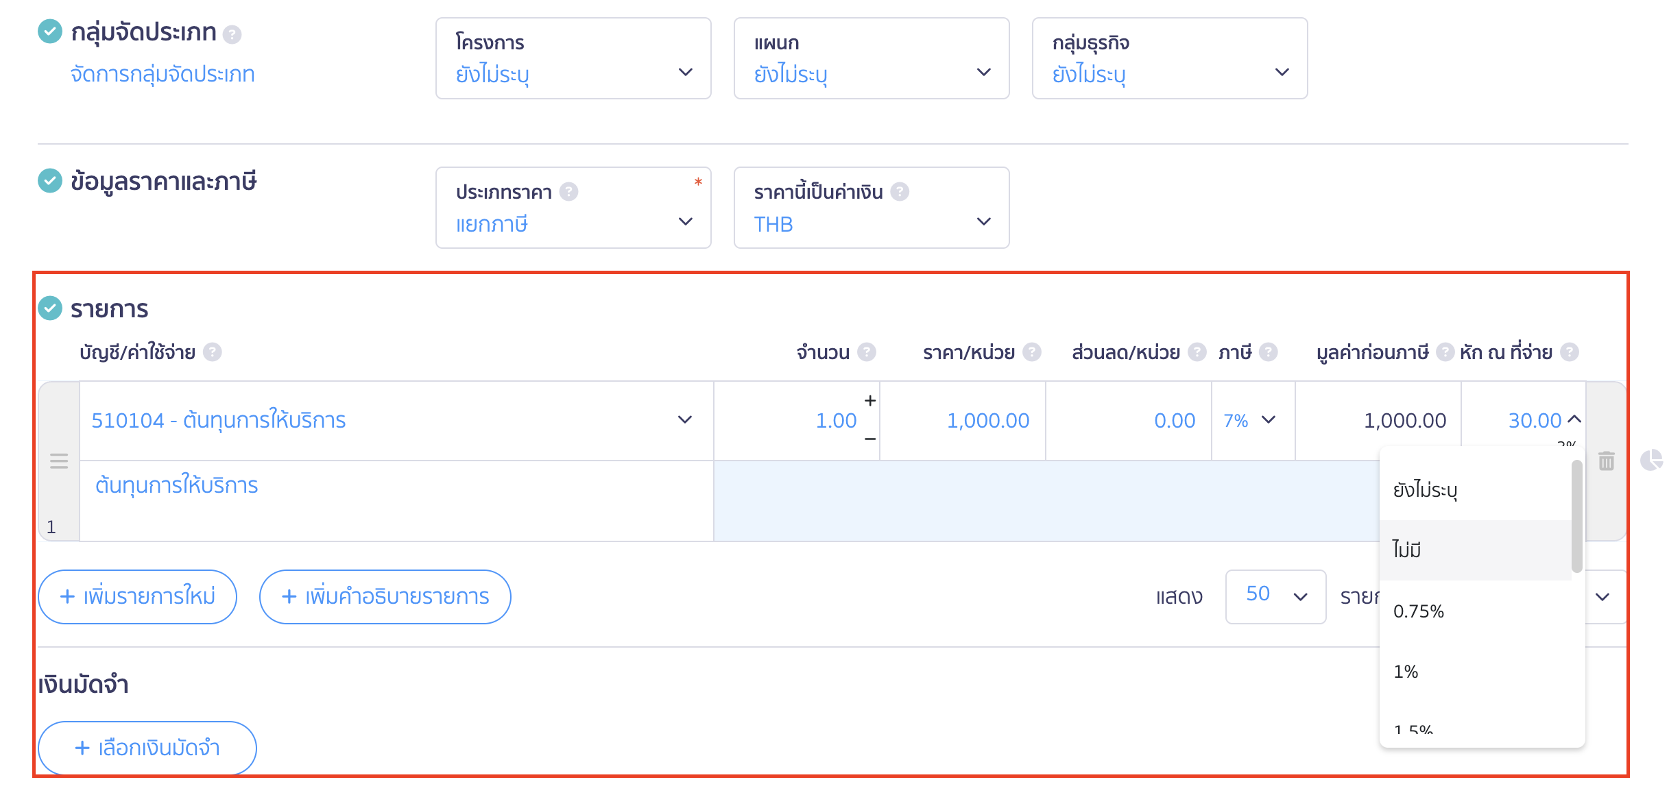Viewport: 1669px width, 795px height.
Task: Click help icon next to หัก ณ ที่จ่าย header
Action: [x=1569, y=352]
